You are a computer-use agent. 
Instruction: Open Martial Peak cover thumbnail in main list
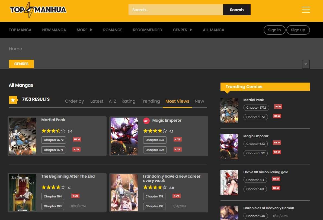[x=23, y=136]
